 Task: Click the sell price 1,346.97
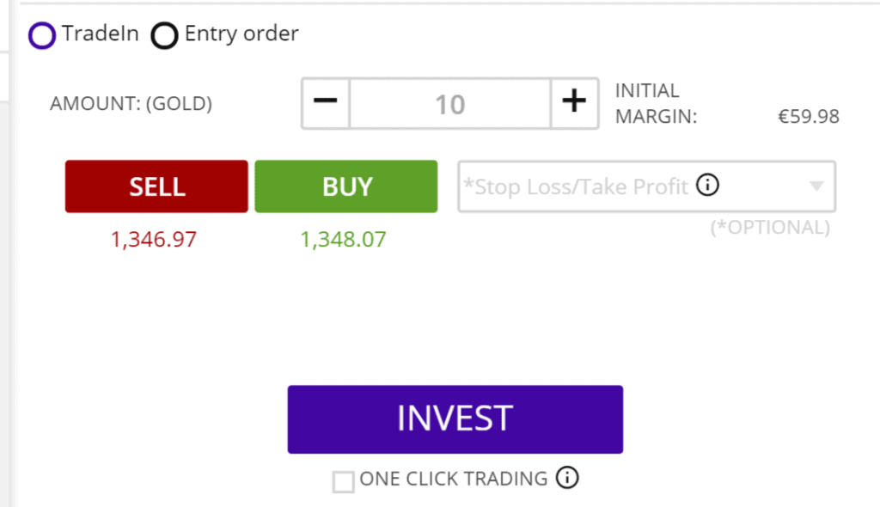click(154, 240)
